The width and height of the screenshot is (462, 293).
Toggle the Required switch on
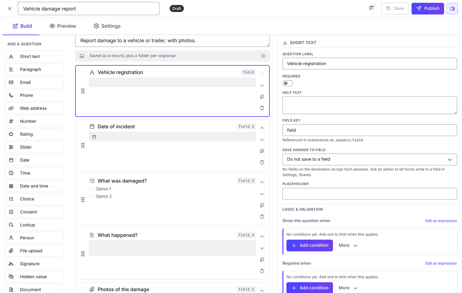pyautogui.click(x=288, y=83)
